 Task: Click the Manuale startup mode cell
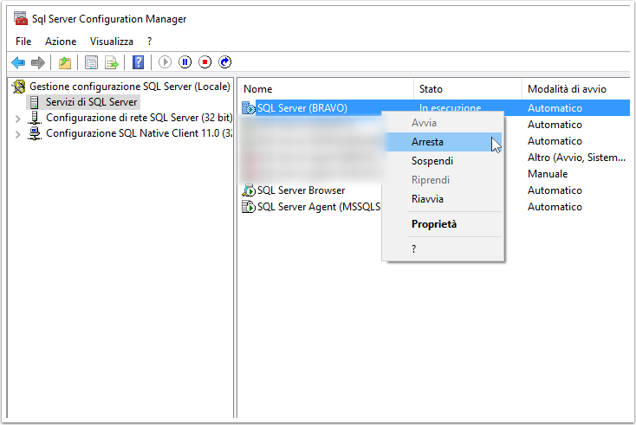[x=548, y=174]
